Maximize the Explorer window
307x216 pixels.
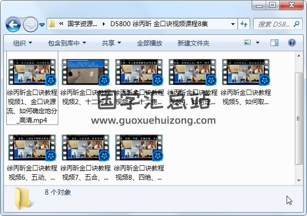[x=273, y=5]
